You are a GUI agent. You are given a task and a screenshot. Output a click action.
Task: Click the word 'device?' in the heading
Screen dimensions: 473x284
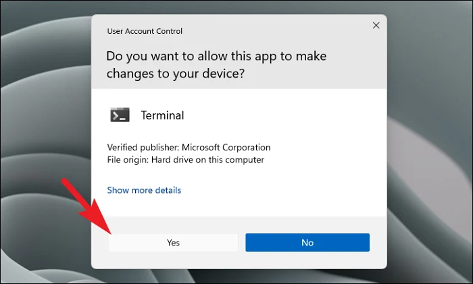(225, 73)
